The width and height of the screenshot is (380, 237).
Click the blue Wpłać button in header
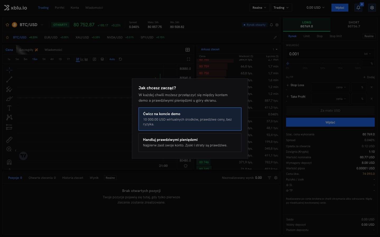340,8
